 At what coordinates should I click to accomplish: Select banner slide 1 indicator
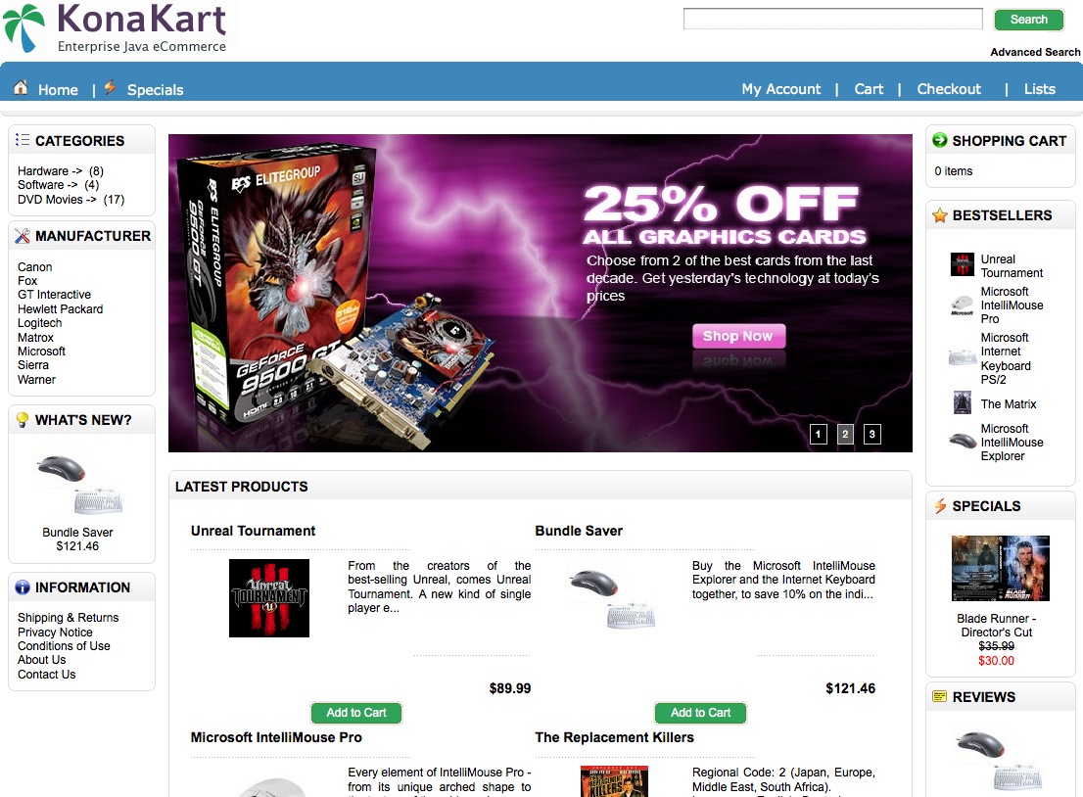[x=819, y=434]
